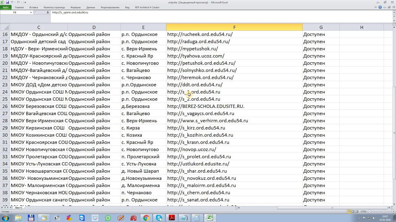Image resolution: width=396 pixels, height=222 pixels.
Task: Open Skype from the taskbar
Action: pos(159,218)
